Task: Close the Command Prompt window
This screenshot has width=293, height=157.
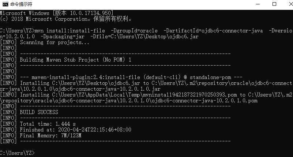Action: click(x=291, y=4)
